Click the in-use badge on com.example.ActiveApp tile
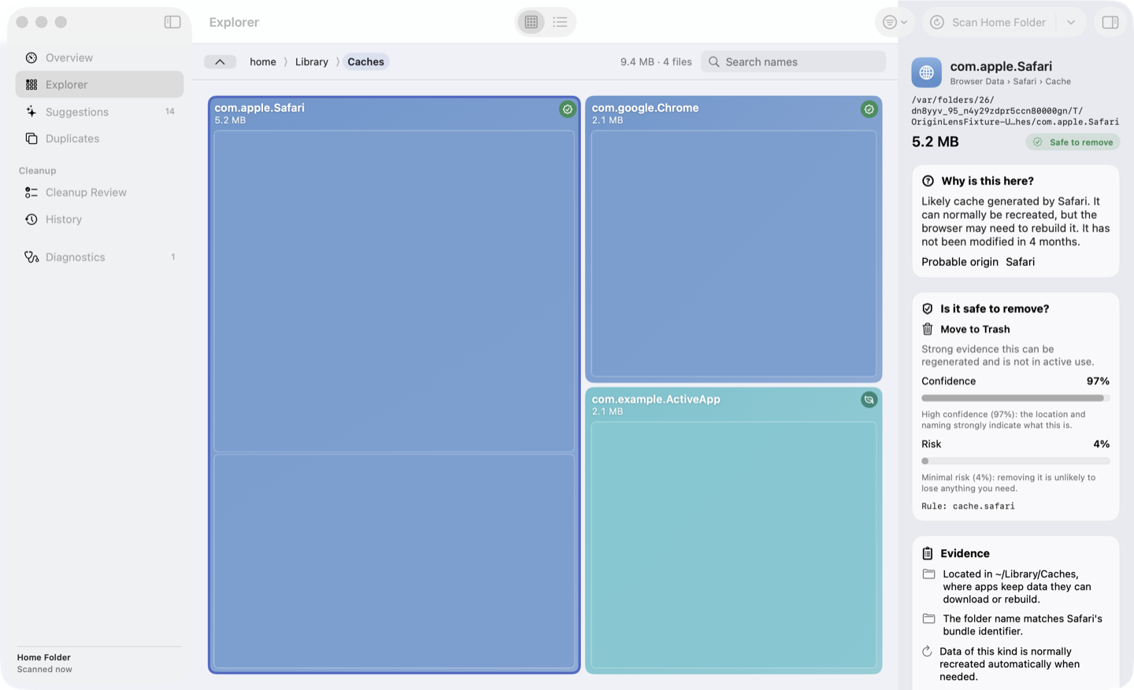 (x=869, y=400)
